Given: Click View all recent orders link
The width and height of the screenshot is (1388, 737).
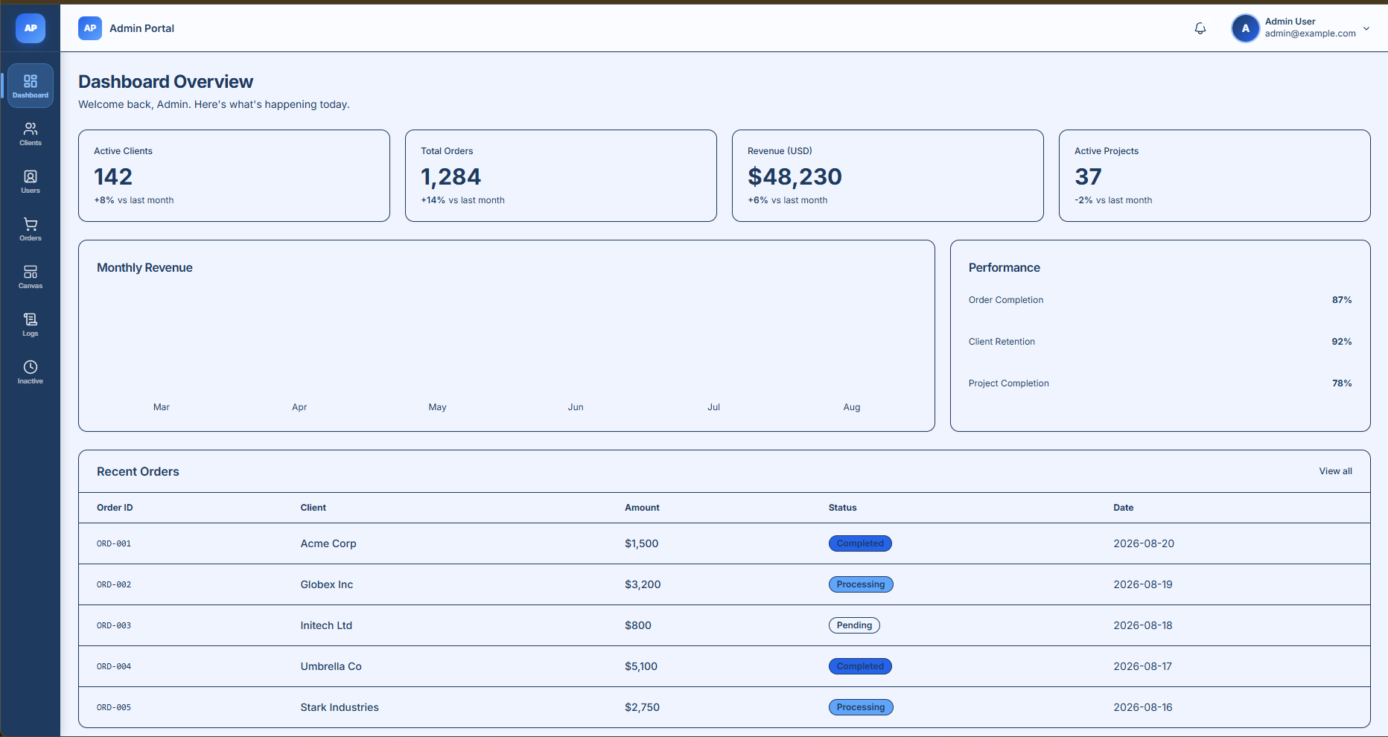Looking at the screenshot, I should [1335, 471].
